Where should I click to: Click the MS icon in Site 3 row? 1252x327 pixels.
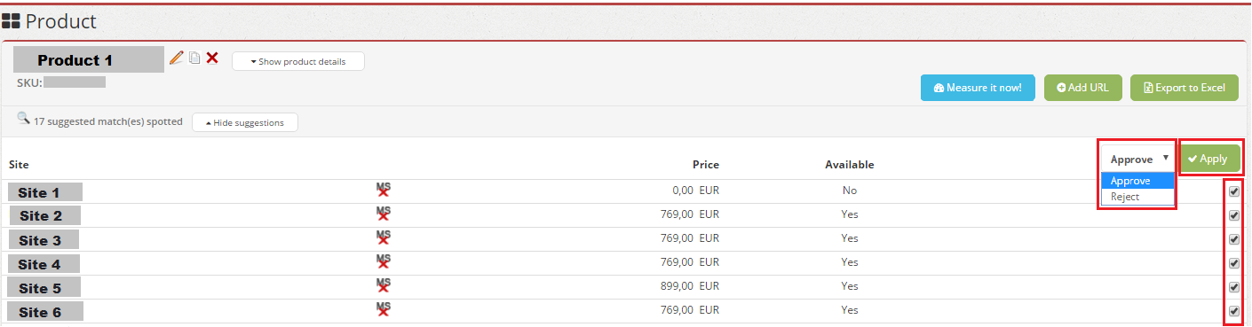point(383,237)
